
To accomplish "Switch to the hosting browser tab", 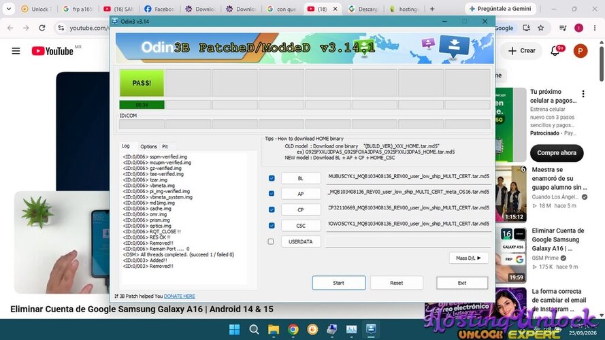I will [404, 9].
